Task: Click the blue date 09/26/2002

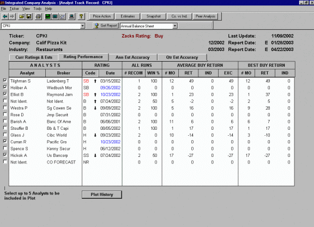Action: [x=110, y=88]
